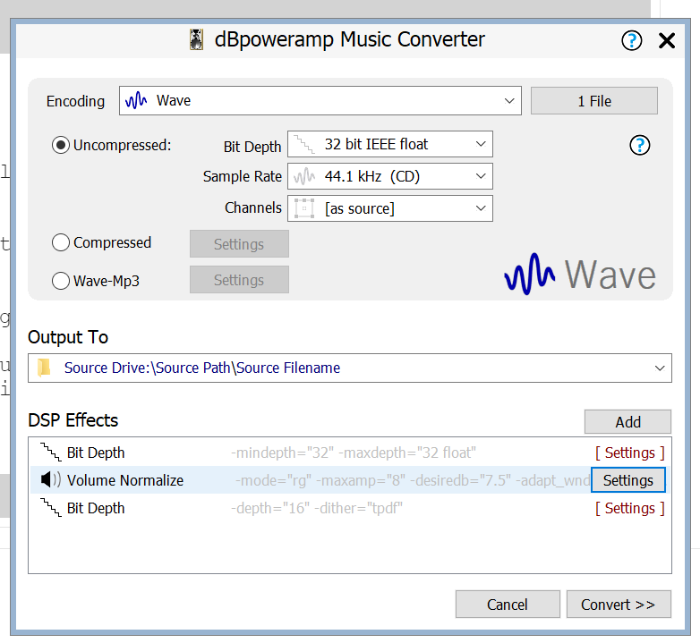Screen dimensions: 700x643
Task: Click the first Bit Depth effect icon
Action: [52, 453]
